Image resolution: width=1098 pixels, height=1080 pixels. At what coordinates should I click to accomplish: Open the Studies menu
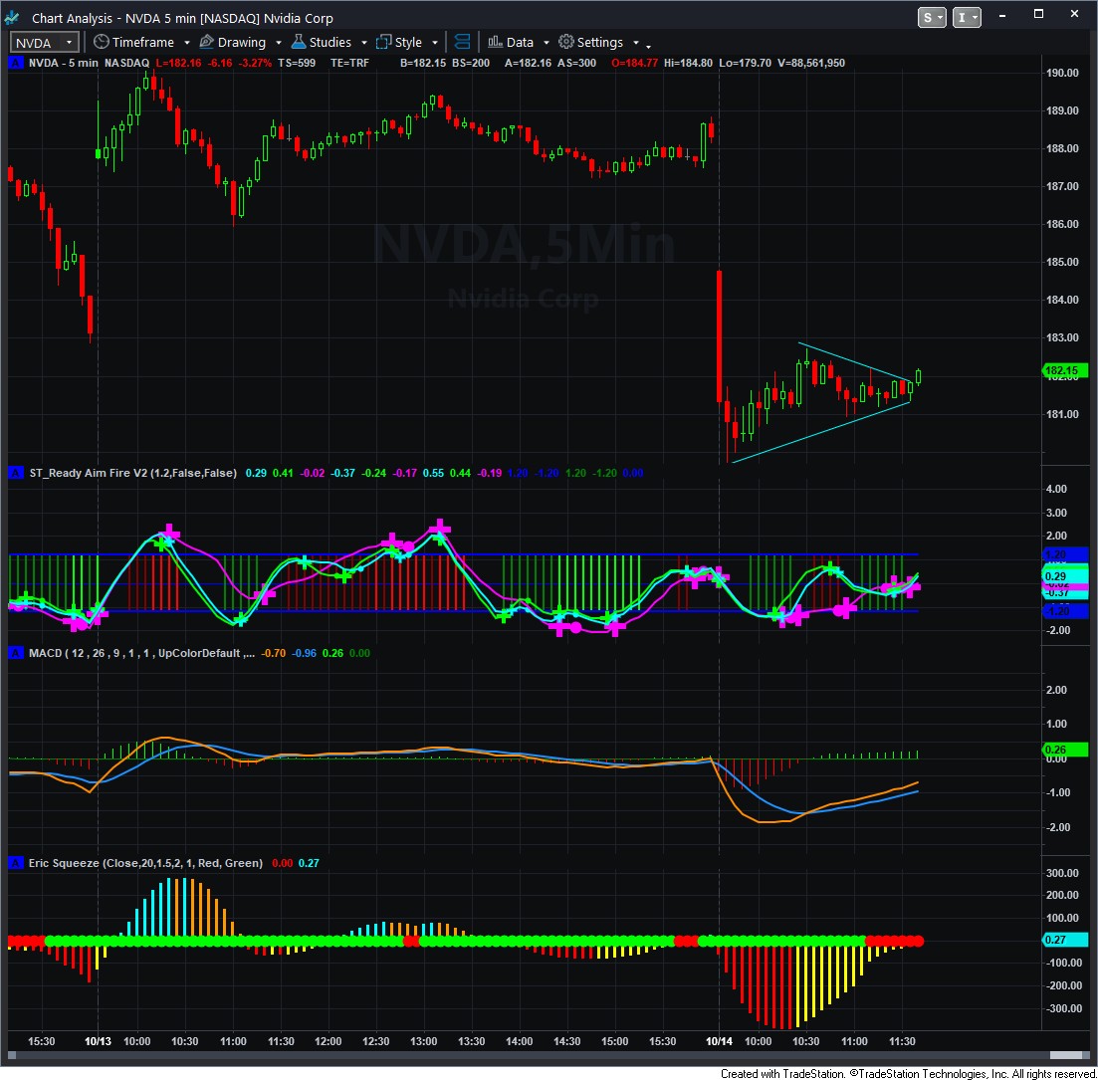(329, 42)
